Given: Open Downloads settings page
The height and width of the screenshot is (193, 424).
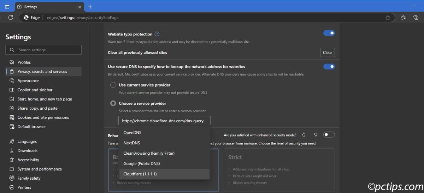Looking at the screenshot, I should tap(43, 151).
